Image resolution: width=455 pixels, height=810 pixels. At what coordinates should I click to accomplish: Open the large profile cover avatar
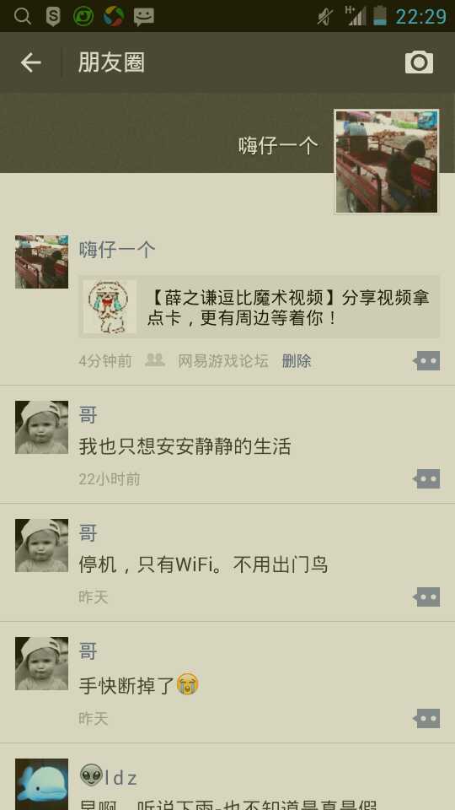point(387,160)
